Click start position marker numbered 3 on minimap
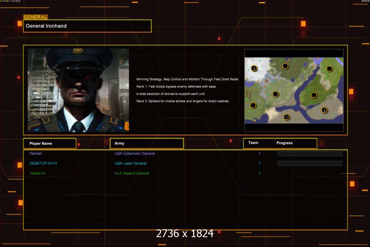 (254, 69)
